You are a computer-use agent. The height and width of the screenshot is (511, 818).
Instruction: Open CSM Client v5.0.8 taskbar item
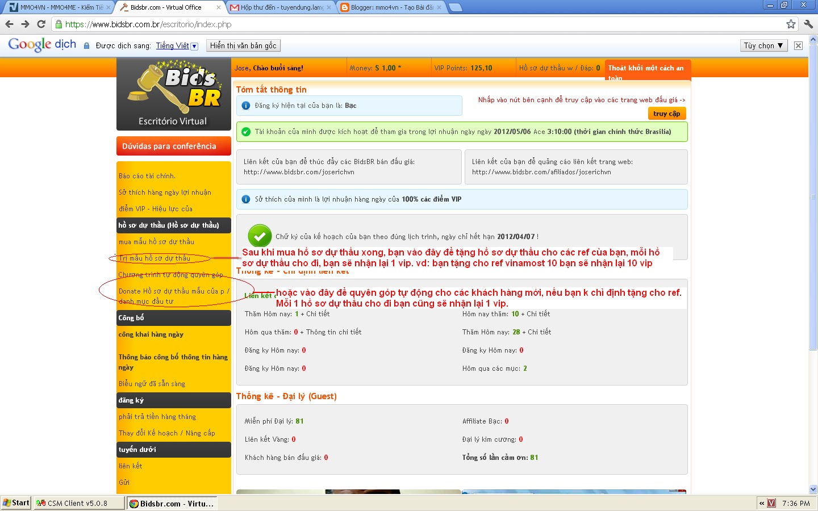tap(78, 503)
